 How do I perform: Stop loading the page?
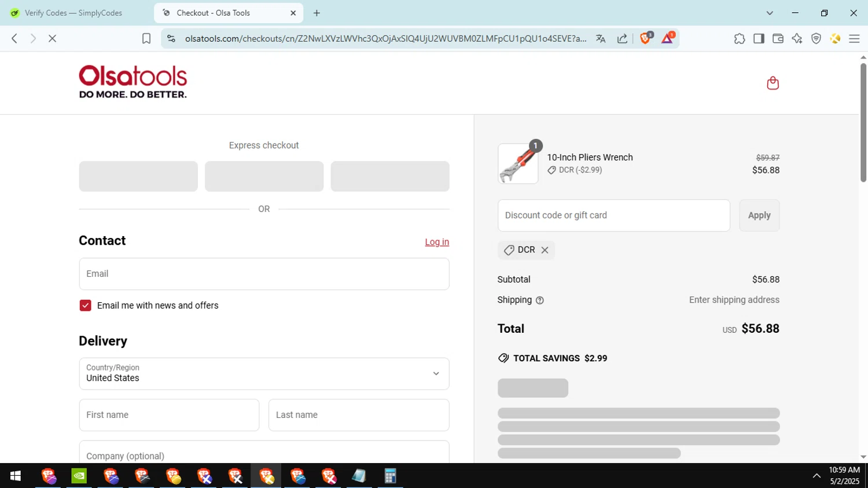(x=52, y=39)
